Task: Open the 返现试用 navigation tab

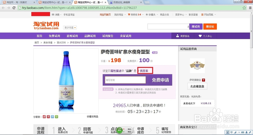Action: click(x=72, y=36)
